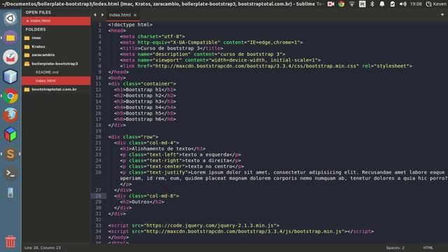Click the Spaces: 2 indentation setting
448x252 pixels.
(x=395, y=248)
